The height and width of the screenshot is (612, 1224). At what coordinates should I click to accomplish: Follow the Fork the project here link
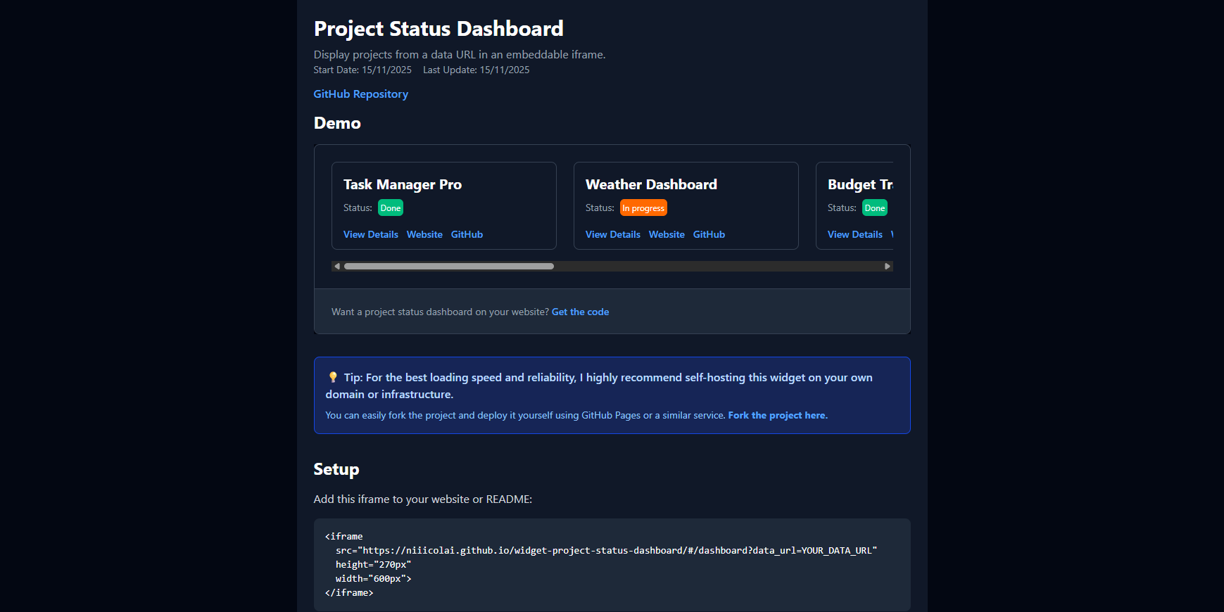point(778,415)
